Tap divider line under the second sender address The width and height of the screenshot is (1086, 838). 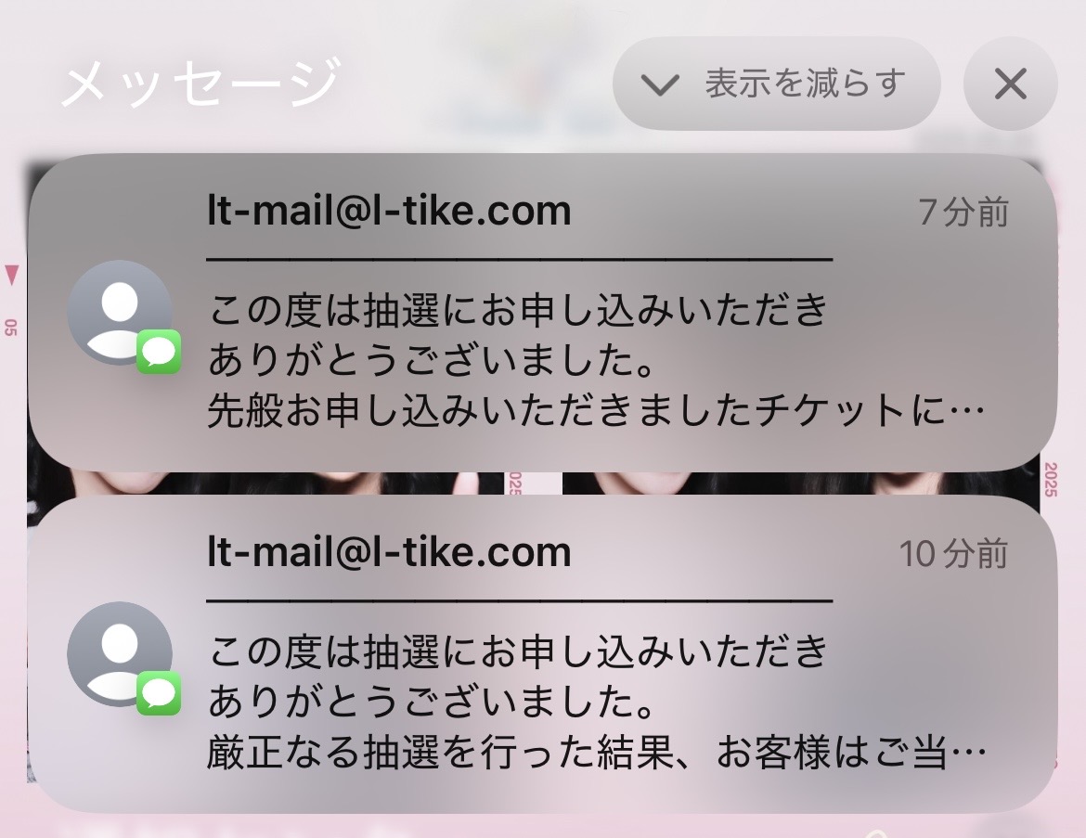pos(520,600)
